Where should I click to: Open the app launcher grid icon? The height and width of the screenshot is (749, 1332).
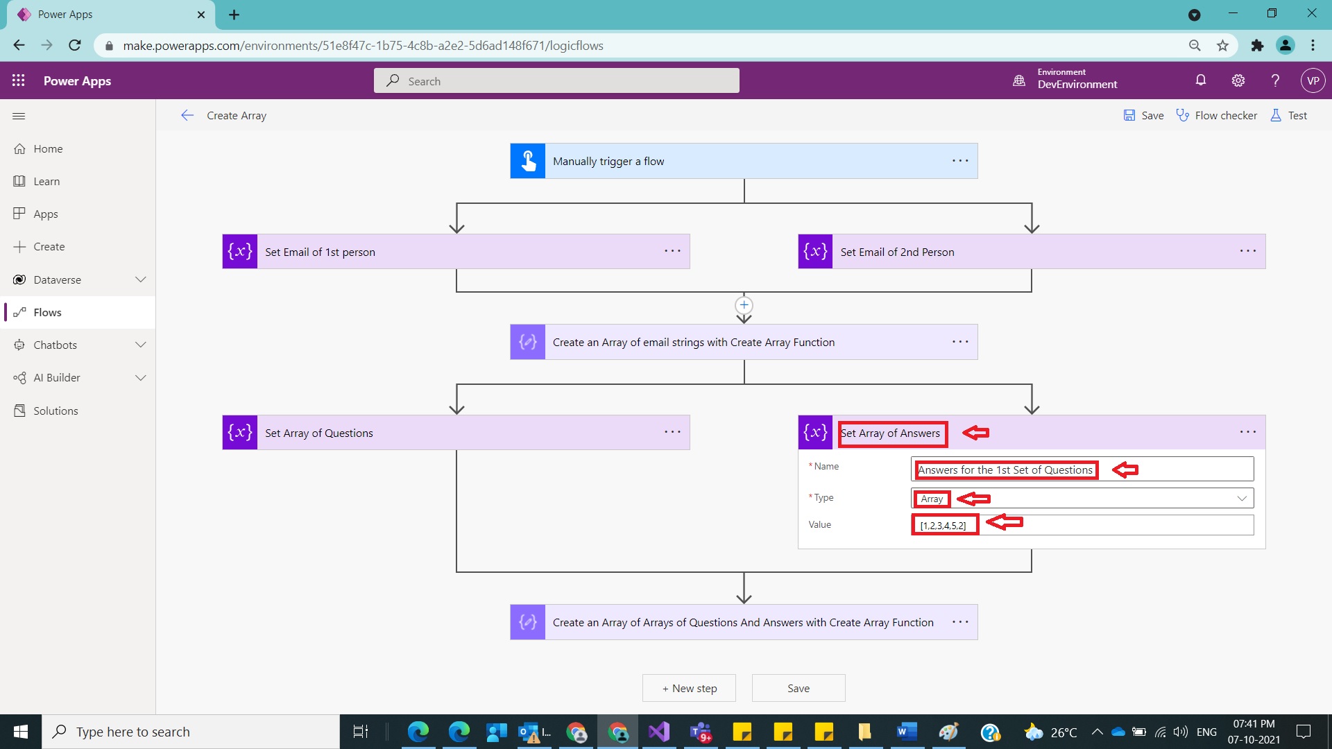[19, 80]
